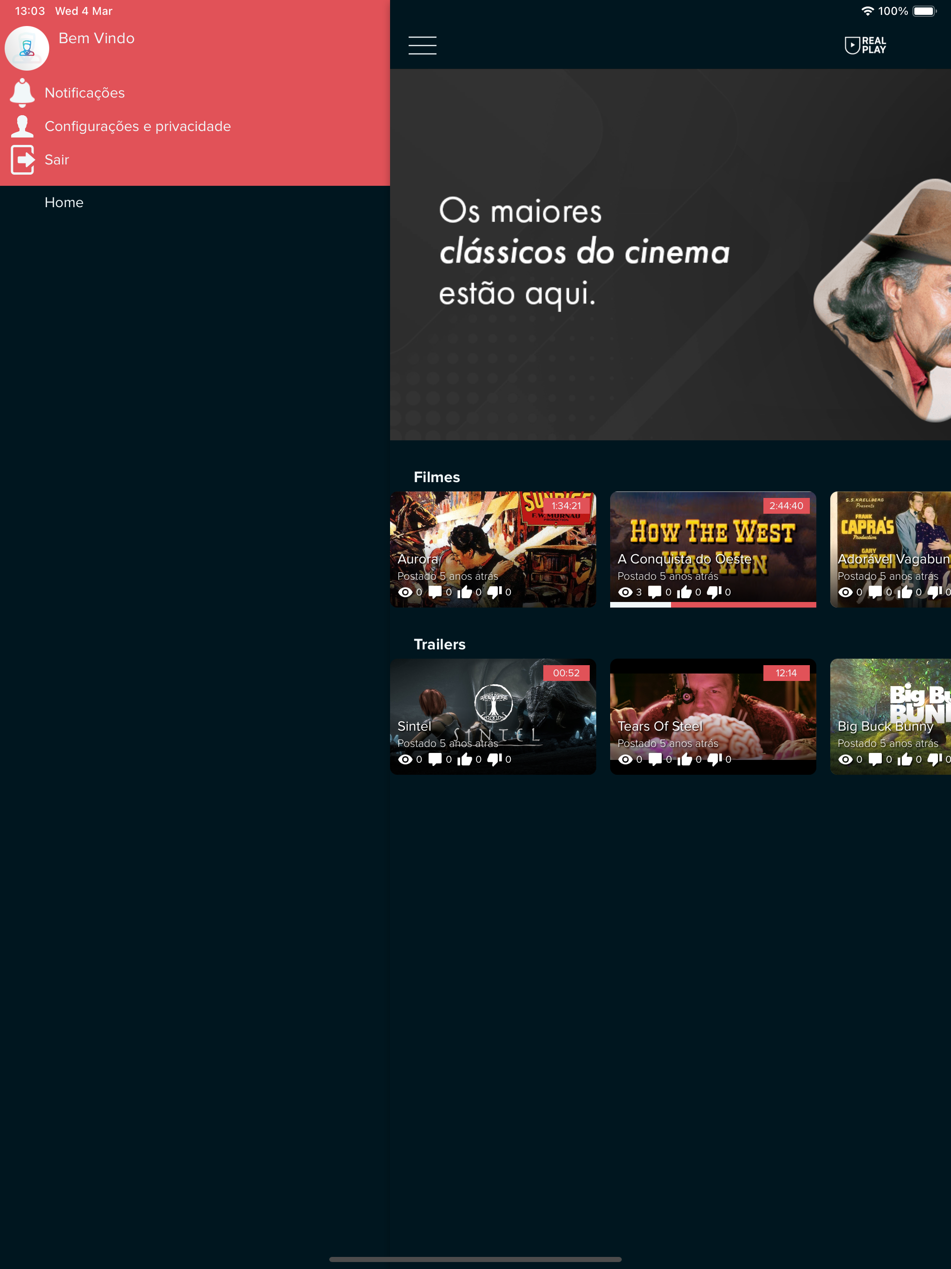Open the classic cinema hero banner
The height and width of the screenshot is (1269, 951).
click(671, 255)
